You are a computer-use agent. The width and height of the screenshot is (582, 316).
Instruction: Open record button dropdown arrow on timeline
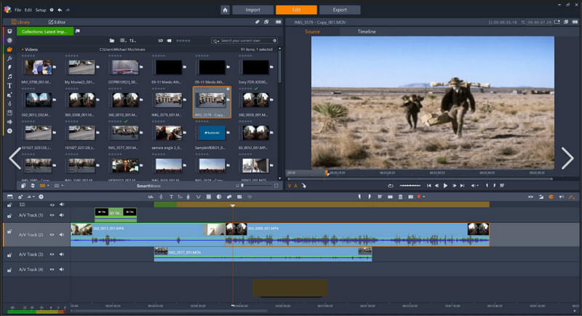click(x=424, y=197)
